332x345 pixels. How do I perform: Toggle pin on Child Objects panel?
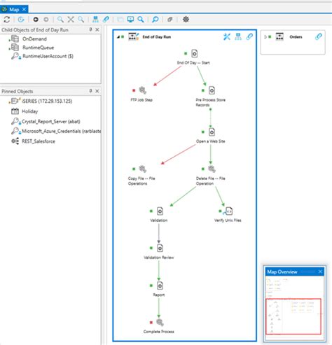90,29
